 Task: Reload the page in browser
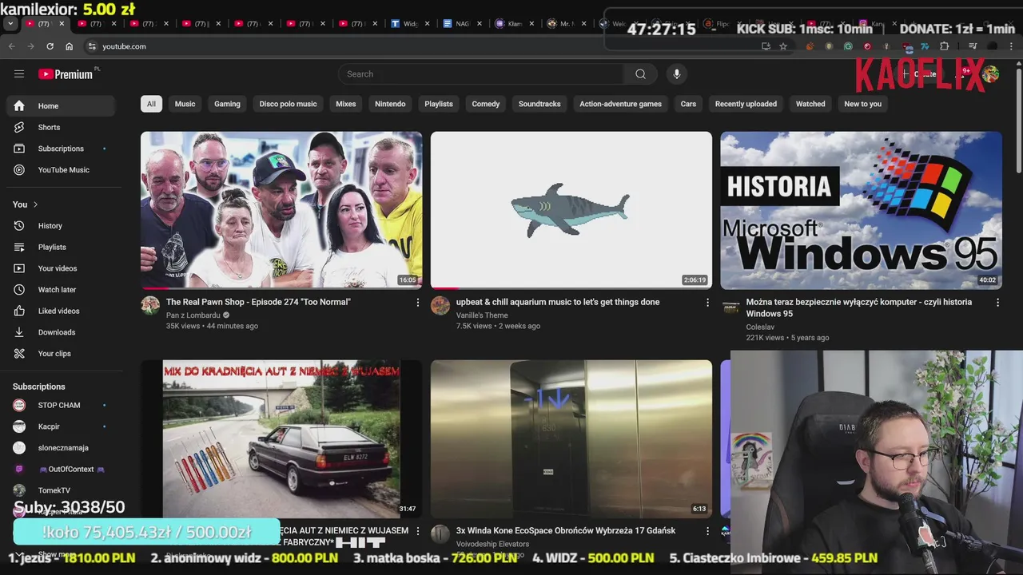pos(50,46)
